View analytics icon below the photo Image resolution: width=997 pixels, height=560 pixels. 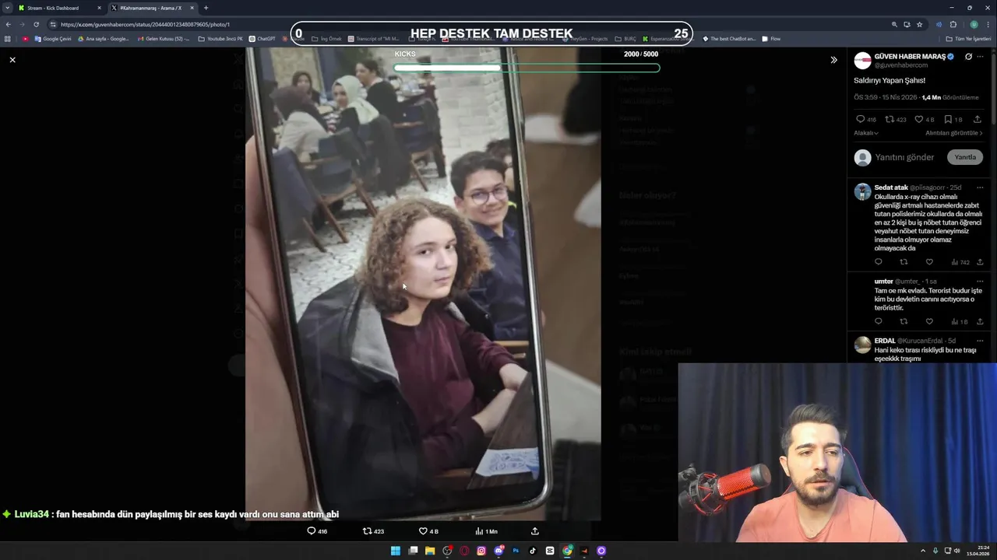coord(479,531)
